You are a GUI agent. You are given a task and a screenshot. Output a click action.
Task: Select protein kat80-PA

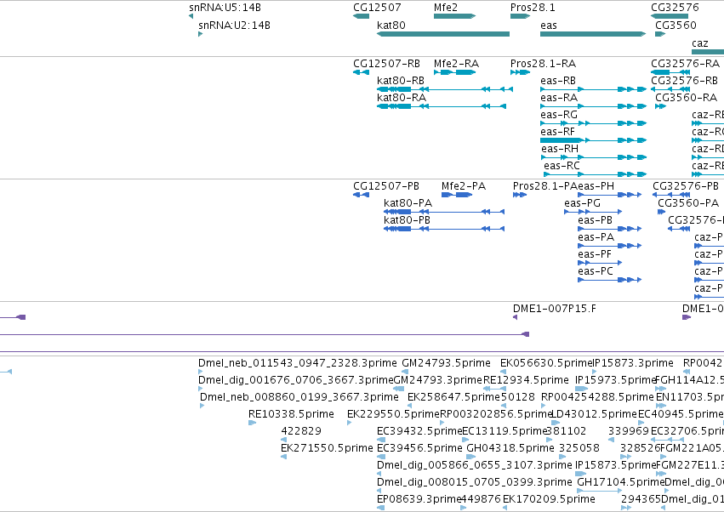click(444, 212)
